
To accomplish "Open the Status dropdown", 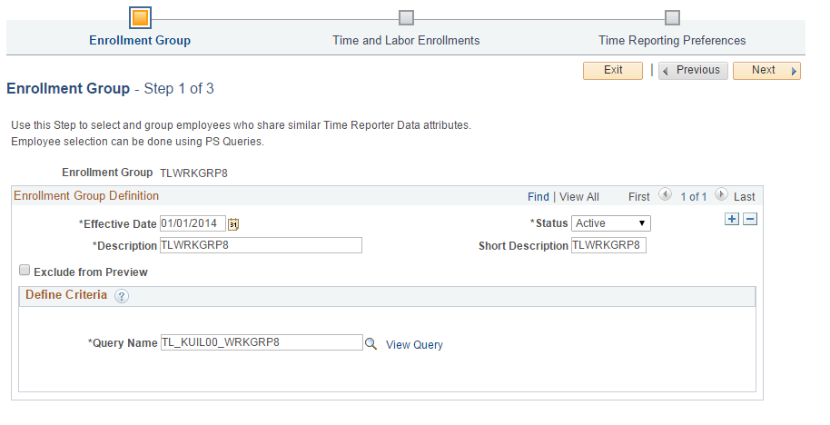I will 611,223.
